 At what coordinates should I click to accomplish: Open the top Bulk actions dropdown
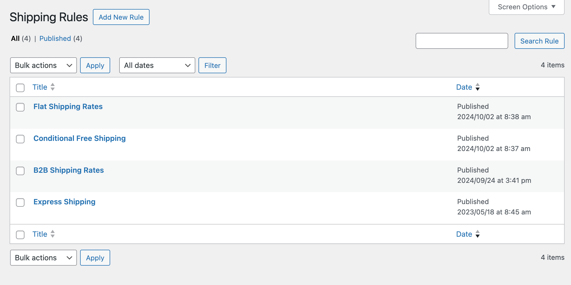point(43,65)
